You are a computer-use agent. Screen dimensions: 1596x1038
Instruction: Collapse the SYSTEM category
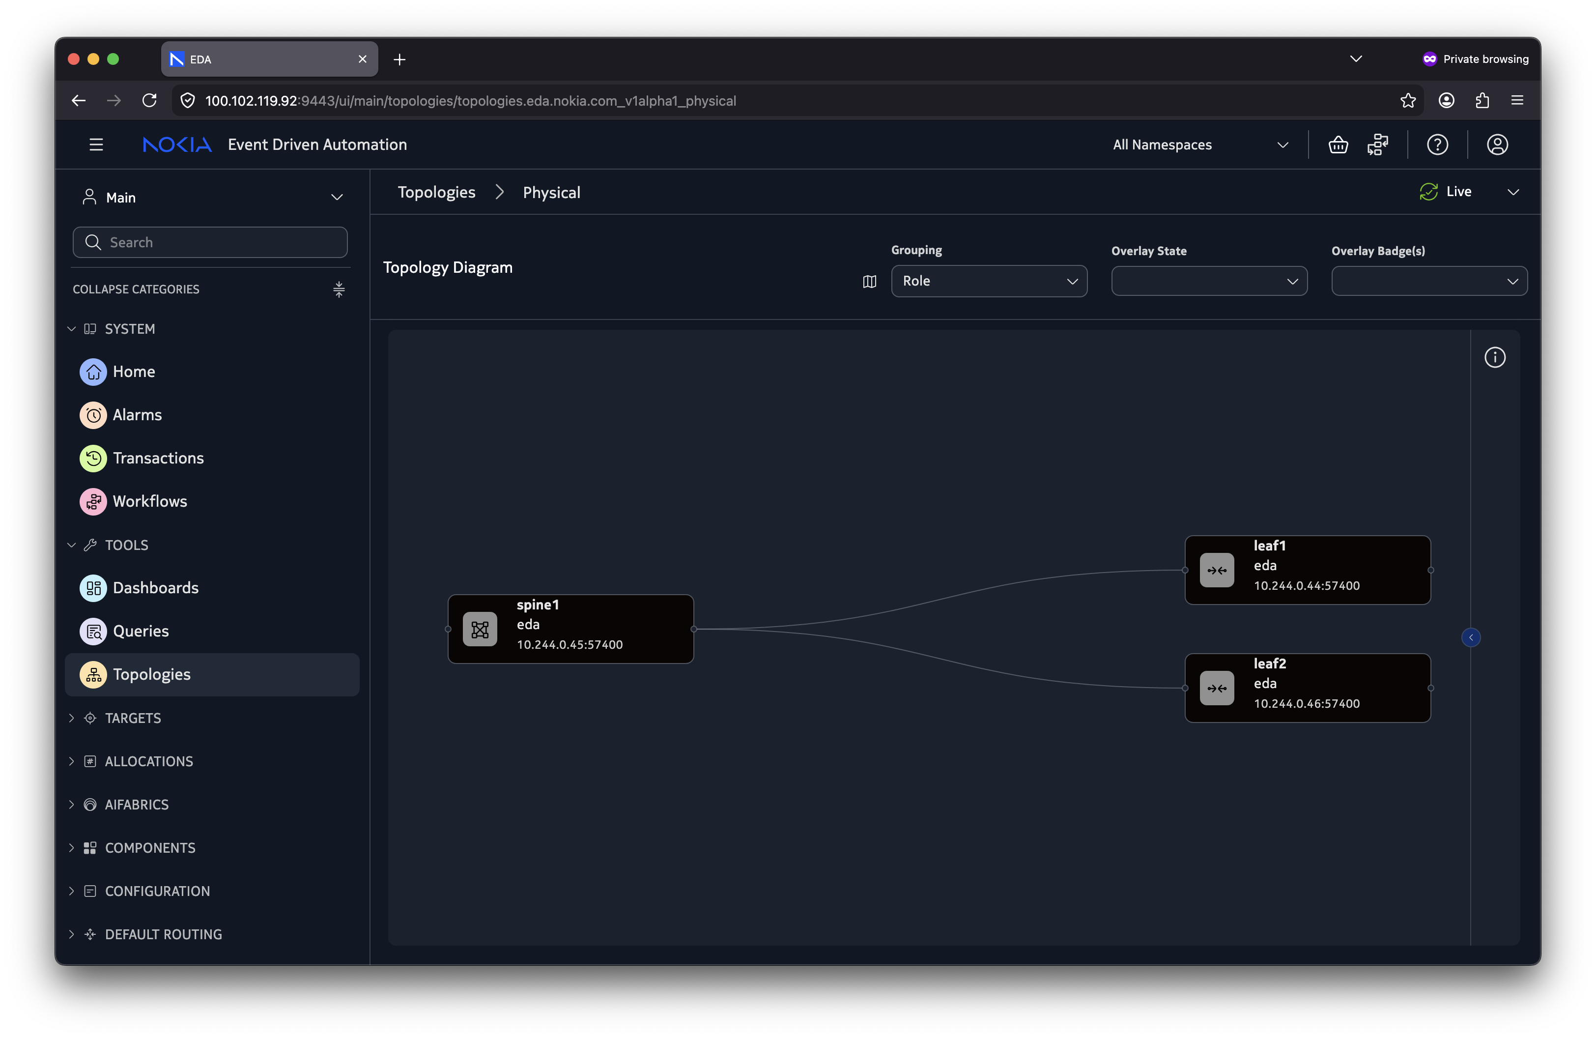point(71,329)
